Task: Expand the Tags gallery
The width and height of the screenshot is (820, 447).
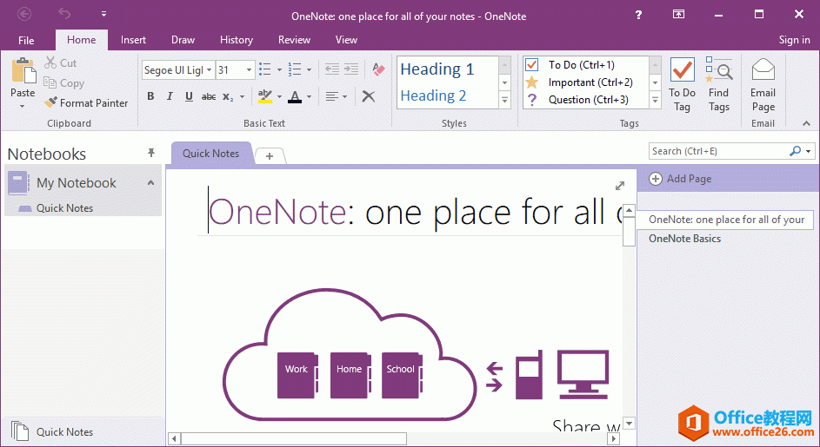Action: pyautogui.click(x=656, y=101)
